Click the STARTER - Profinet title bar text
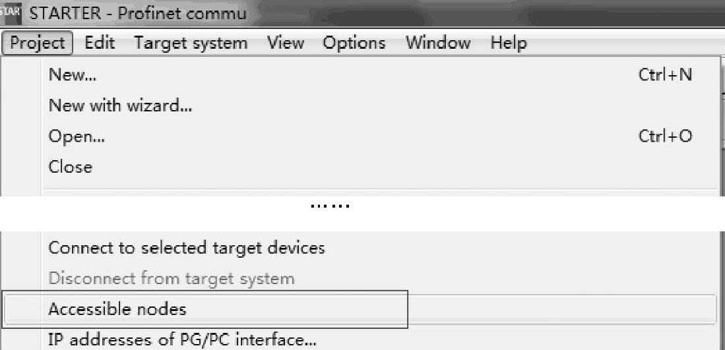The image size is (725, 350). (142, 13)
